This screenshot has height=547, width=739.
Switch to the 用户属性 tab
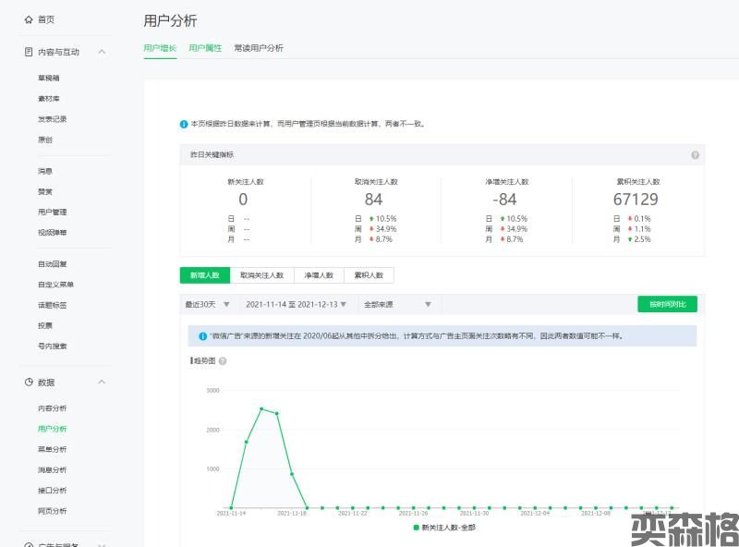click(205, 48)
